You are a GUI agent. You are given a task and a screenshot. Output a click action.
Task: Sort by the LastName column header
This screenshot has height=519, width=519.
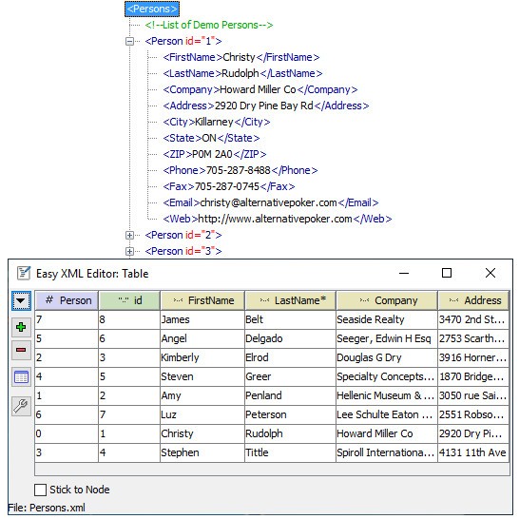coord(290,300)
